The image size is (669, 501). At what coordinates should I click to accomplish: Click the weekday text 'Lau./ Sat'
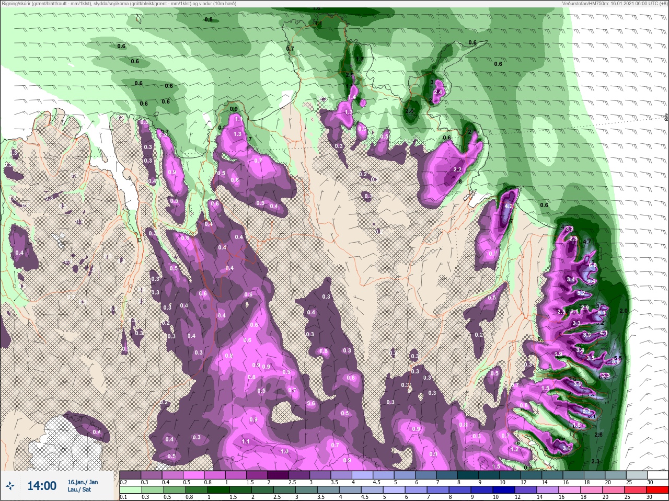click(79, 490)
